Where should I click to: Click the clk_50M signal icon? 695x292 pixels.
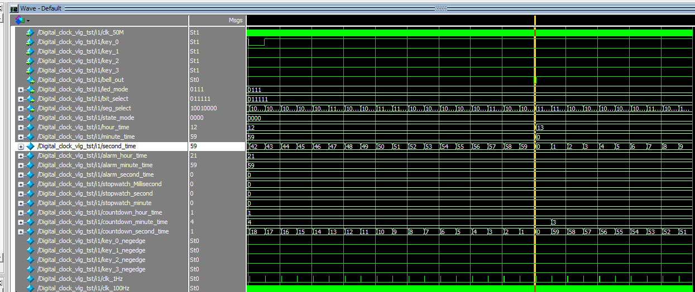[31, 32]
